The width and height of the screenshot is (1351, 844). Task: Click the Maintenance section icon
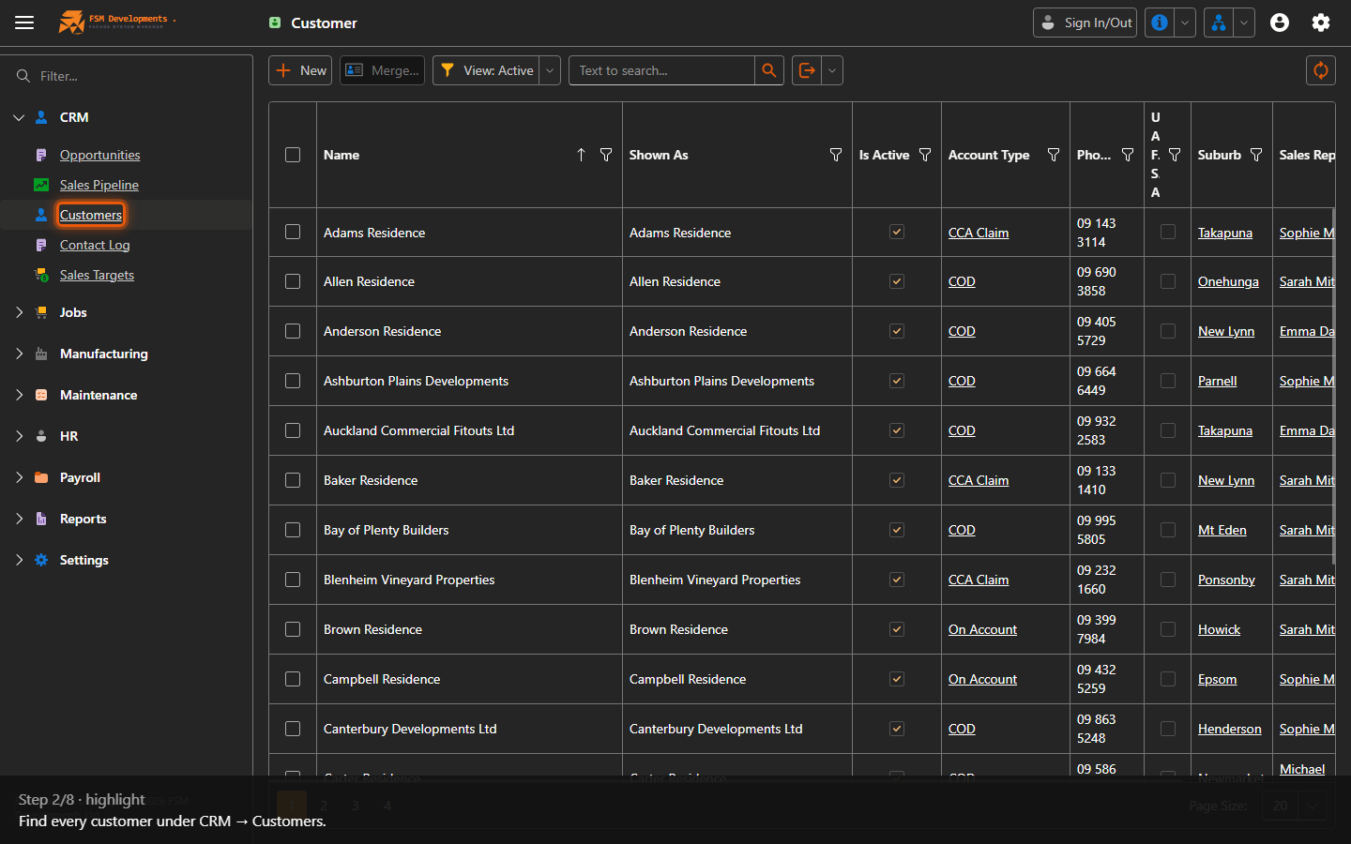[41, 395]
